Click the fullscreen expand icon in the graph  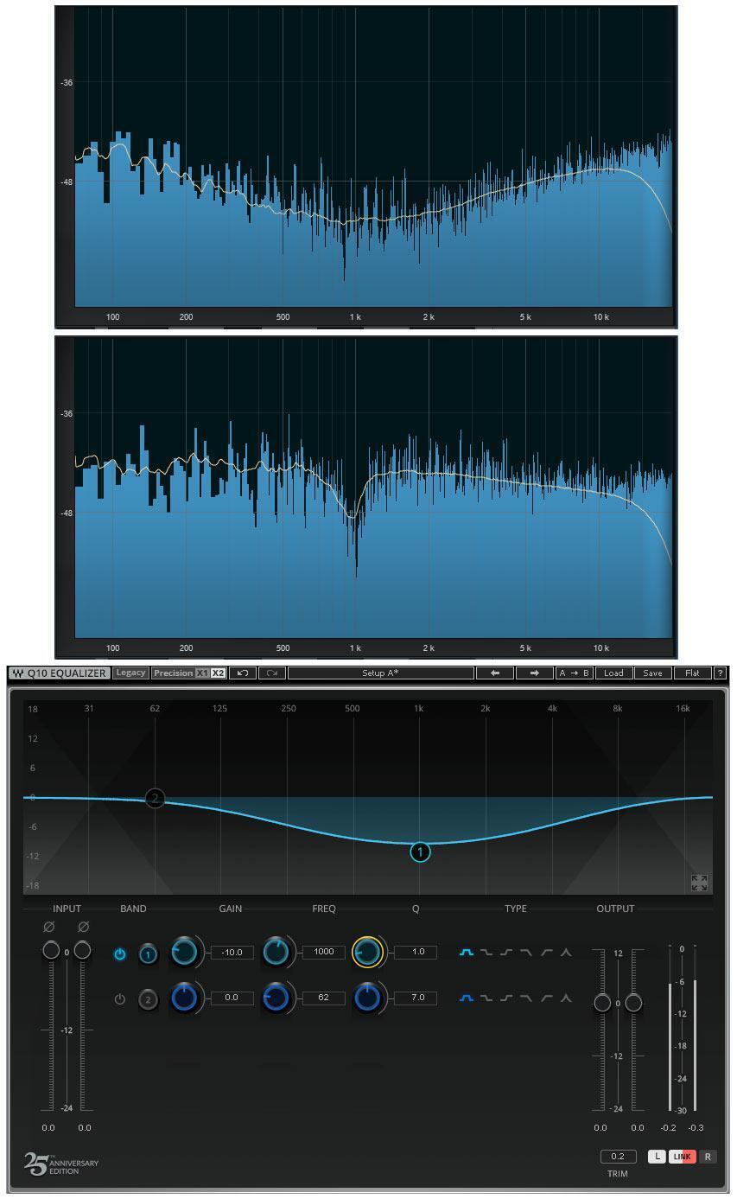[x=700, y=883]
